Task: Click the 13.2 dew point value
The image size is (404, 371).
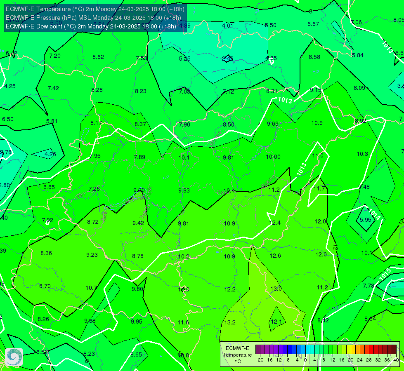Action: (230, 322)
